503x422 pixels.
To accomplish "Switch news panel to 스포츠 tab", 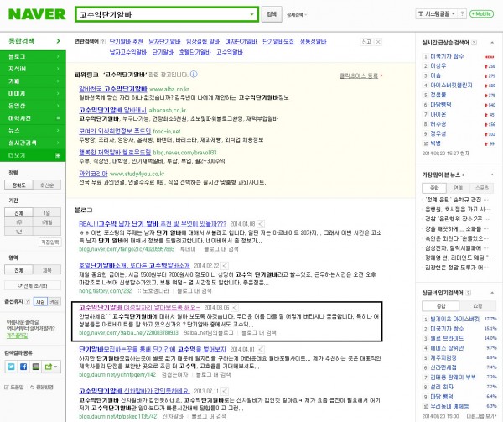I will pos(482,188).
